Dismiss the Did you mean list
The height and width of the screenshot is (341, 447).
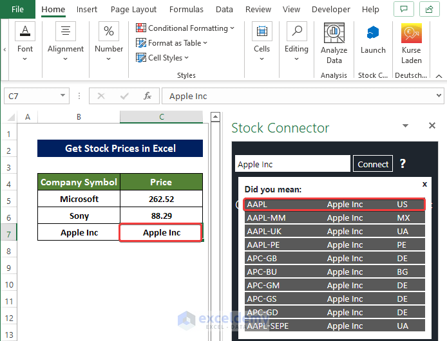coord(424,184)
